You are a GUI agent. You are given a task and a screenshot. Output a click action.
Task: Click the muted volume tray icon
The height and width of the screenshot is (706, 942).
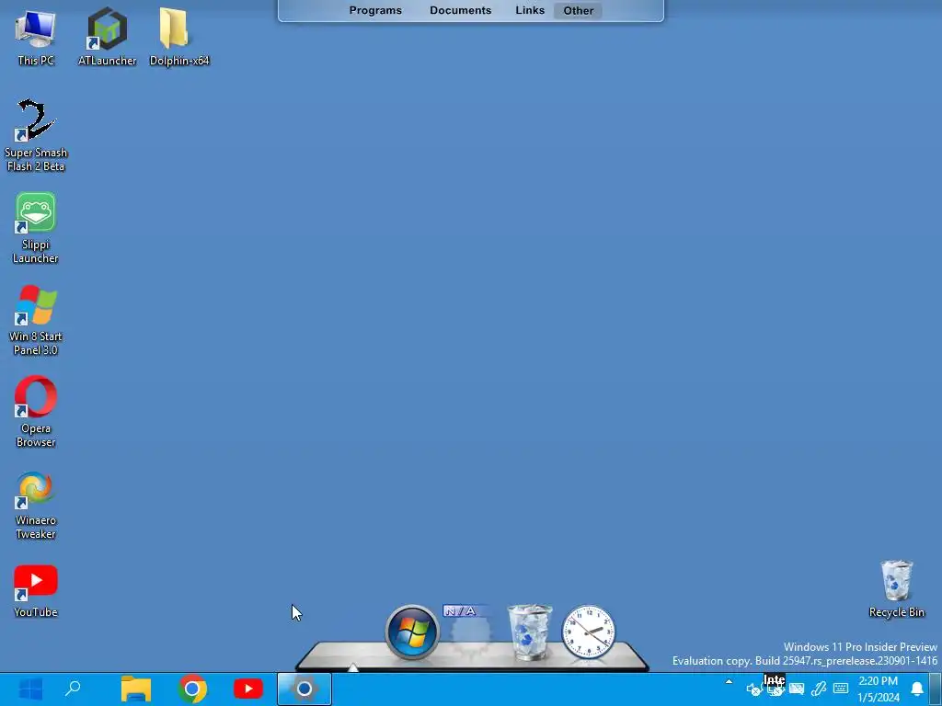pyautogui.click(x=753, y=689)
